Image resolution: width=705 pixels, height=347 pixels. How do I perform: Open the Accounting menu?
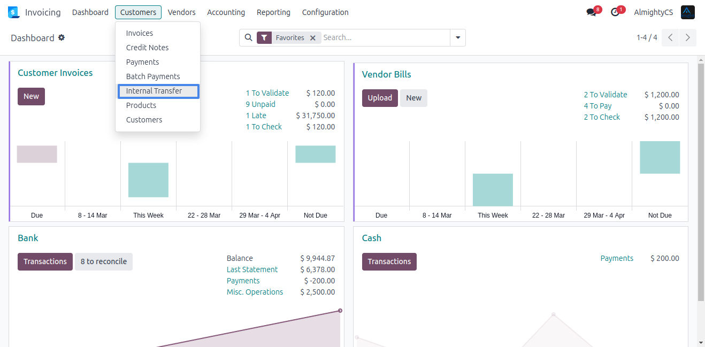tap(226, 12)
